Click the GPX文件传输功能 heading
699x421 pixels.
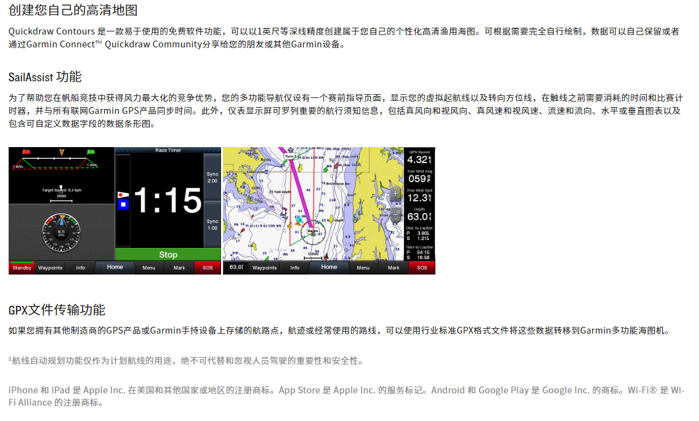click(x=57, y=310)
